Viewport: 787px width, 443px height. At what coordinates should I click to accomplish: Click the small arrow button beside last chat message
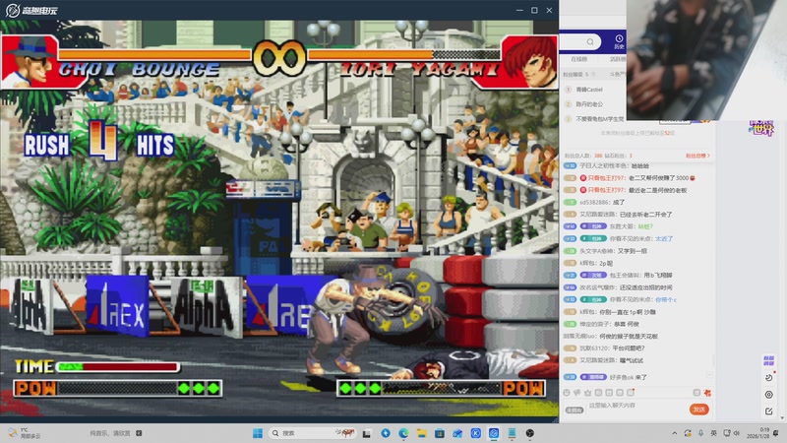[x=709, y=375]
